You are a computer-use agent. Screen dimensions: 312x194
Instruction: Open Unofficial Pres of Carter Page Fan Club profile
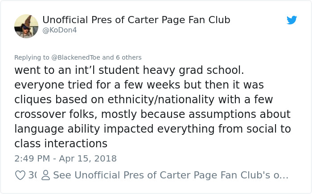136,20
